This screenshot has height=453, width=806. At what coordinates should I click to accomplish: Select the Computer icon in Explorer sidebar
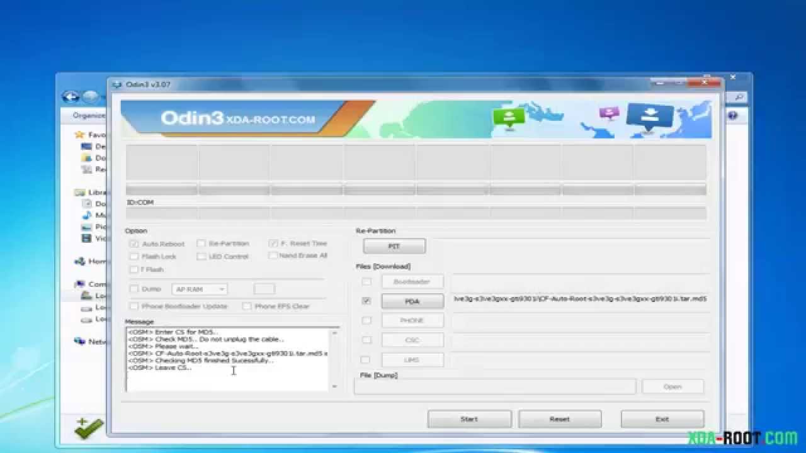click(79, 284)
